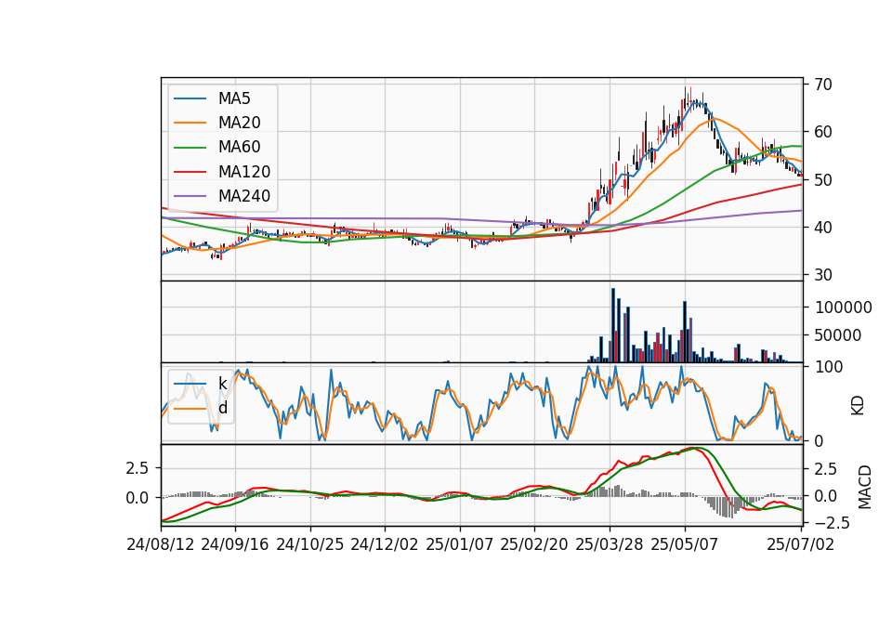
Task: Click the d legend label in KD panel
Action: click(223, 408)
